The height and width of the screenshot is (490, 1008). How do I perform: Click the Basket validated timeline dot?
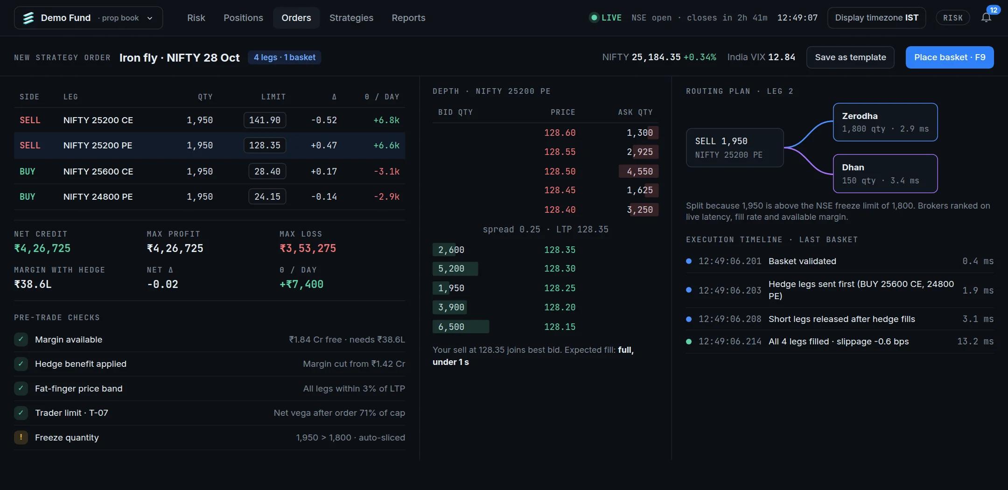click(x=689, y=261)
